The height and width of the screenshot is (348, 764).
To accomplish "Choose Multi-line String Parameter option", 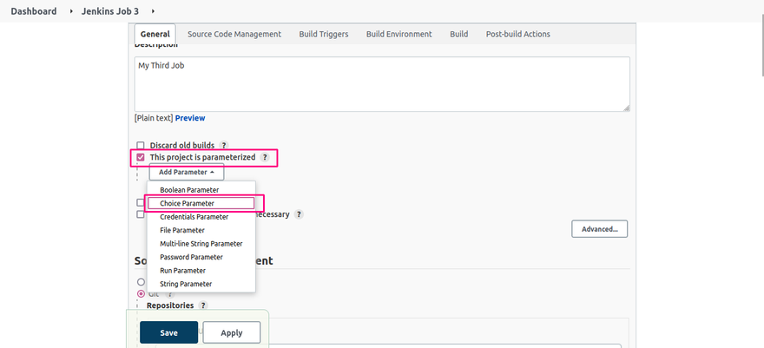I will coord(201,243).
